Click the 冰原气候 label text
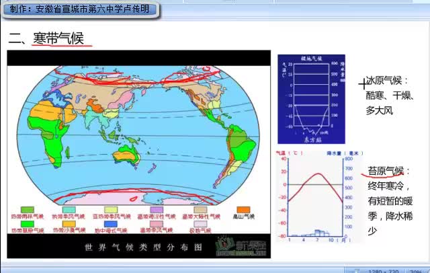The height and width of the screenshot is (273, 430). 384,81
